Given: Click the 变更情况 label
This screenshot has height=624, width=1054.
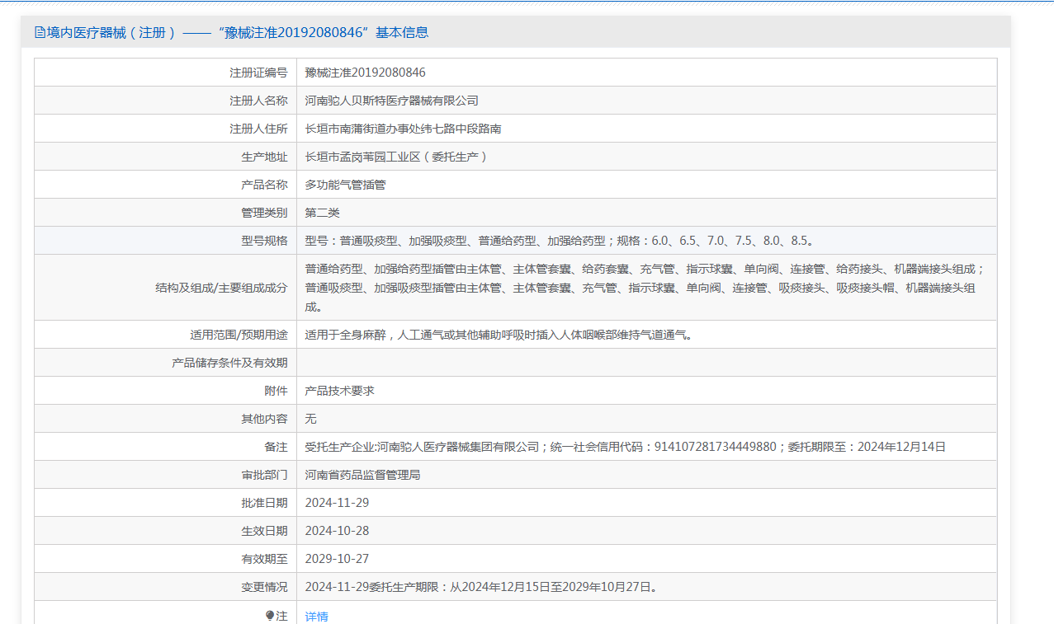Looking at the screenshot, I should 264,587.
